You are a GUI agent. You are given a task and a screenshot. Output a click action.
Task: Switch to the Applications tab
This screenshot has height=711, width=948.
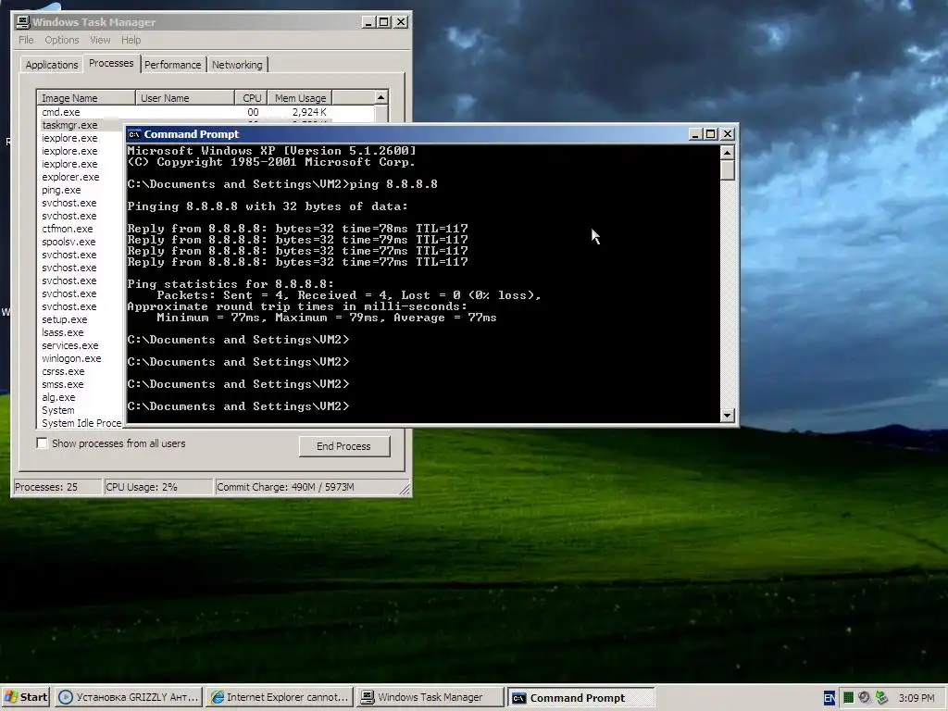[52, 65]
